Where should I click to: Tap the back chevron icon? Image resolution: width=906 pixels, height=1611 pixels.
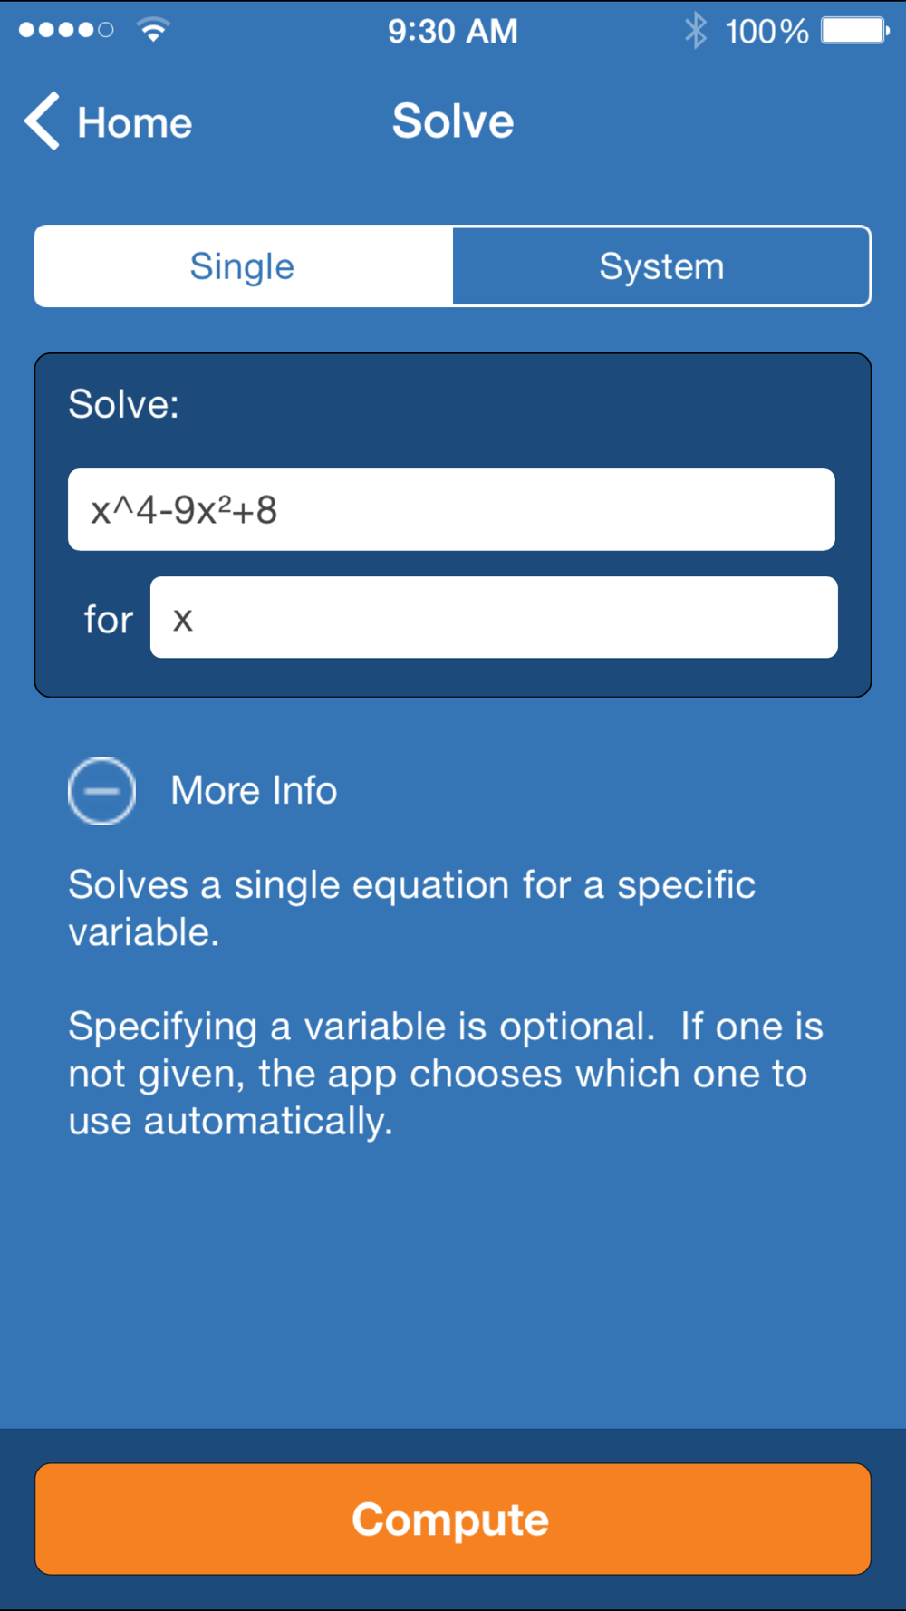(x=42, y=121)
